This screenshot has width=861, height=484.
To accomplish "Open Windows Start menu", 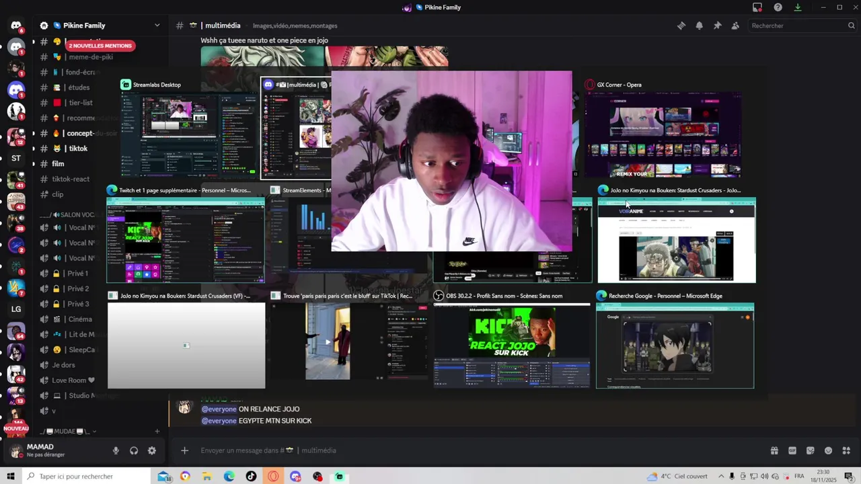I will (x=11, y=476).
